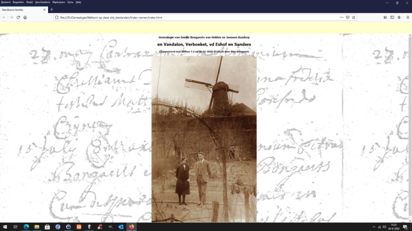The height and width of the screenshot is (231, 412).
Task: Open the Firefox account icon
Action: tap(399, 17)
